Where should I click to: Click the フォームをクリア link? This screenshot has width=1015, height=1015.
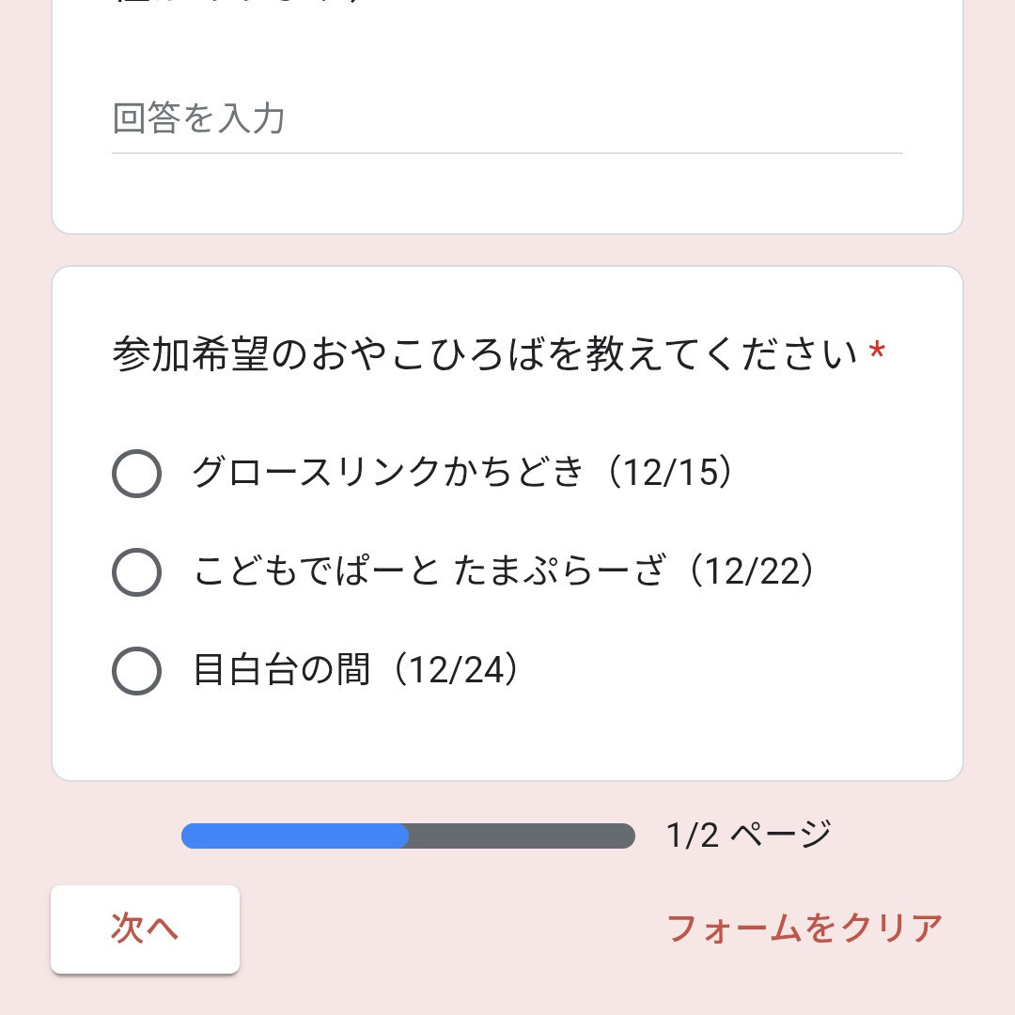coord(804,929)
